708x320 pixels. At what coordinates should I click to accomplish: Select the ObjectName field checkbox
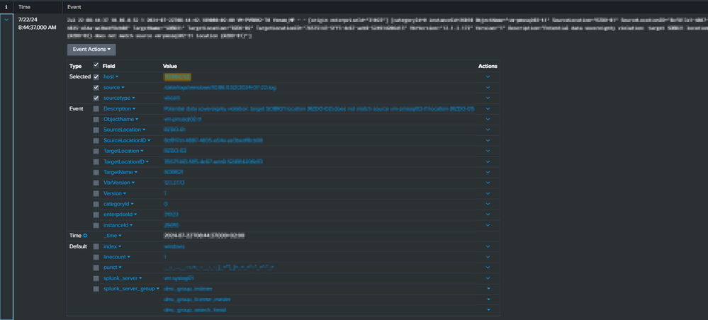[x=96, y=119]
